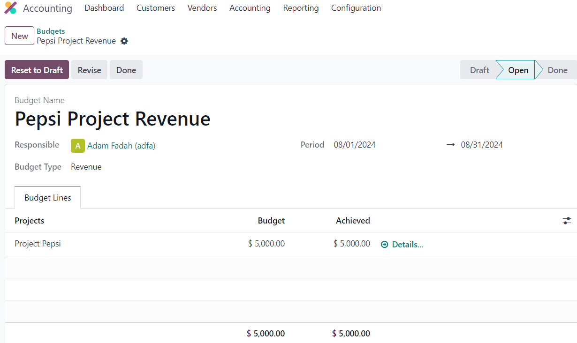Open the Accounting menu in the top bar
The image size is (577, 343).
[x=250, y=8]
